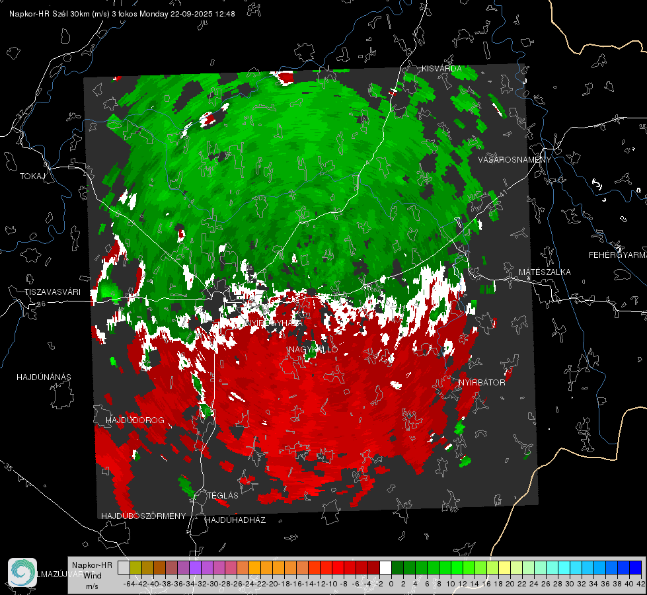Pick the violet swatch above -34
Viewport: 647px width, 595px height.
[x=195, y=567]
